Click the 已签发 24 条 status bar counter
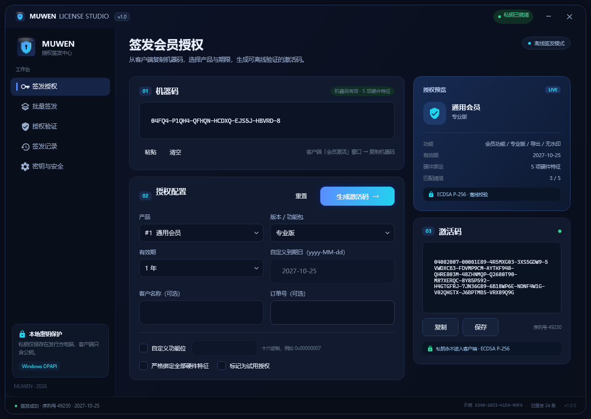 [x=543, y=406]
